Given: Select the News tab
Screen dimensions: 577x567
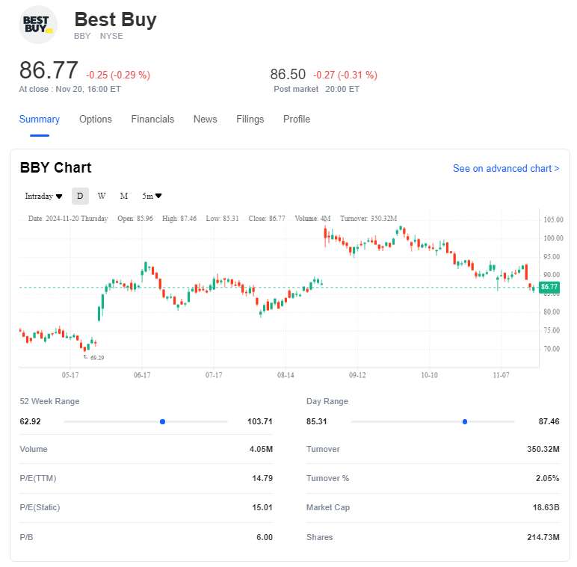Looking at the screenshot, I should (205, 120).
